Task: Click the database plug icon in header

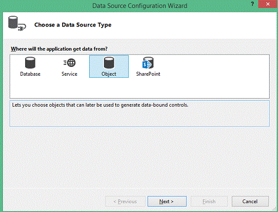Action: coord(17,23)
